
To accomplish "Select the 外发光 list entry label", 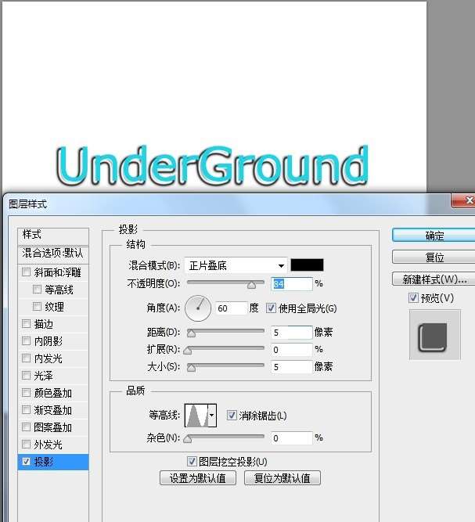I will pos(49,445).
